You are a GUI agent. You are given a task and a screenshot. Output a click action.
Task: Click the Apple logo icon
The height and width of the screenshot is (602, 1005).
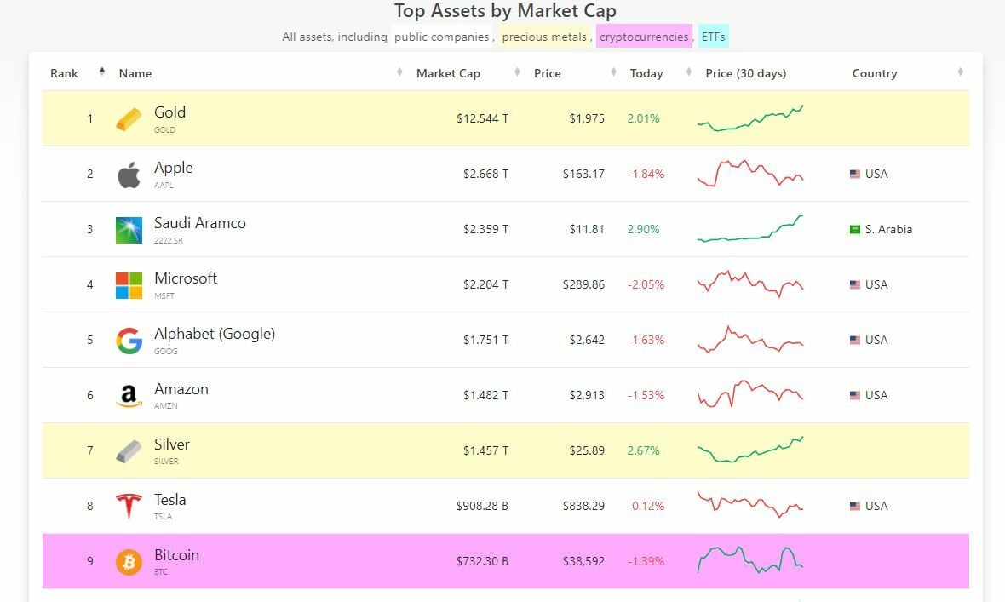click(x=129, y=175)
